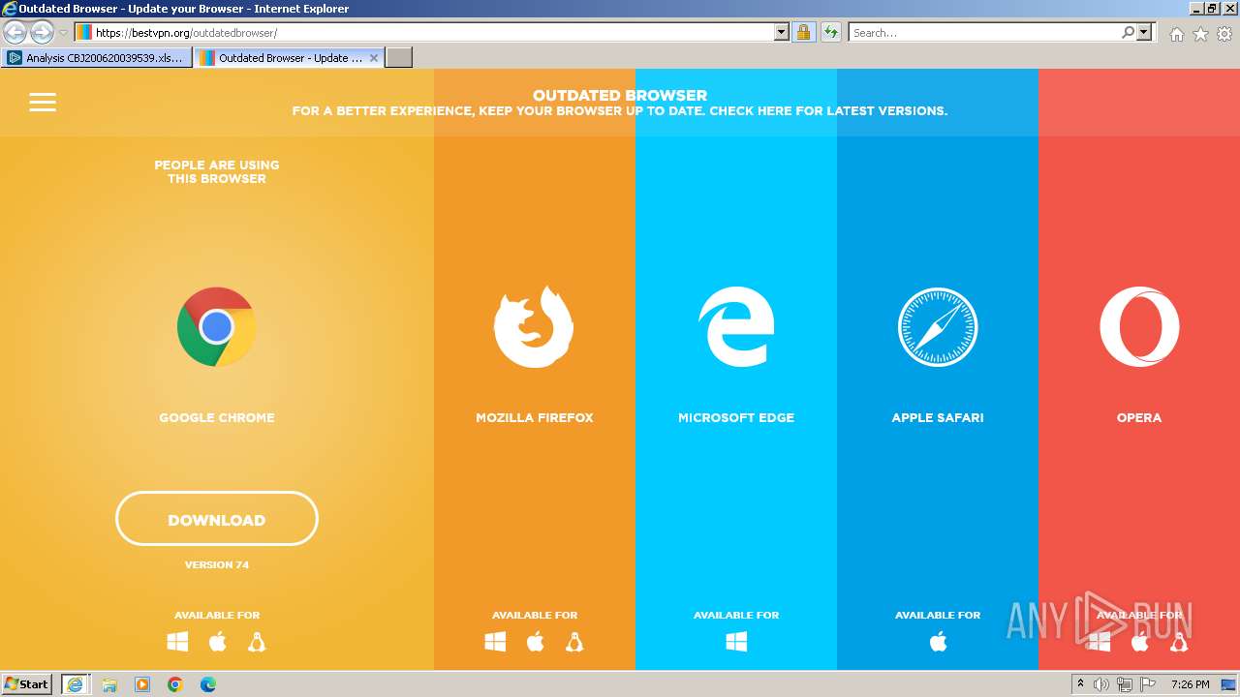
Task: Expand address bar history dropdown
Action: point(782,32)
